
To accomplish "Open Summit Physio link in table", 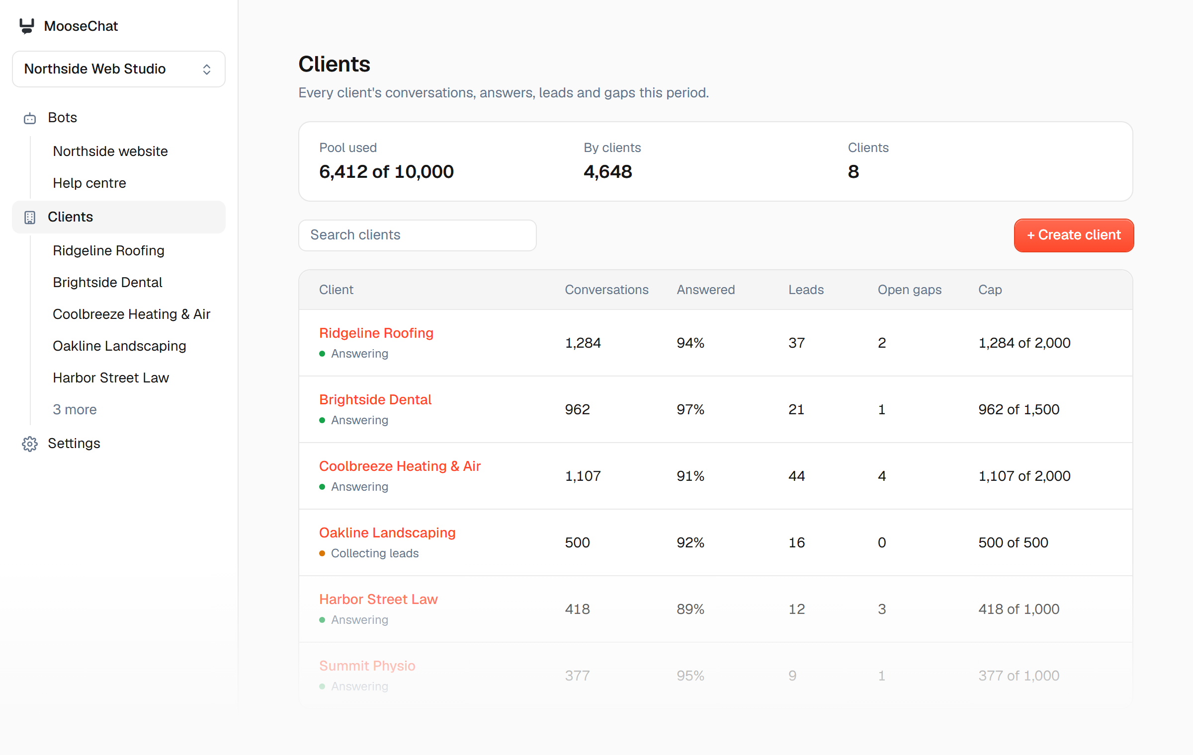I will coord(367,666).
